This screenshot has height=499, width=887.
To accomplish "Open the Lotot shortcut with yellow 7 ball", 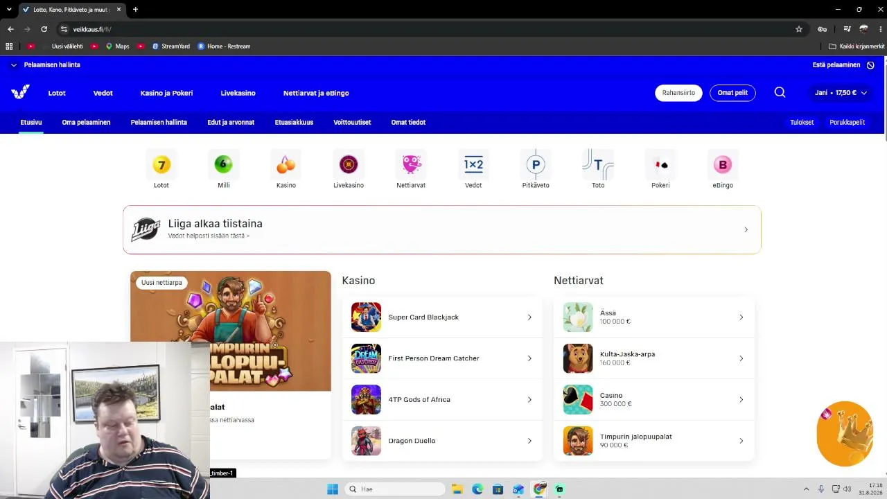I will pyautogui.click(x=161, y=165).
